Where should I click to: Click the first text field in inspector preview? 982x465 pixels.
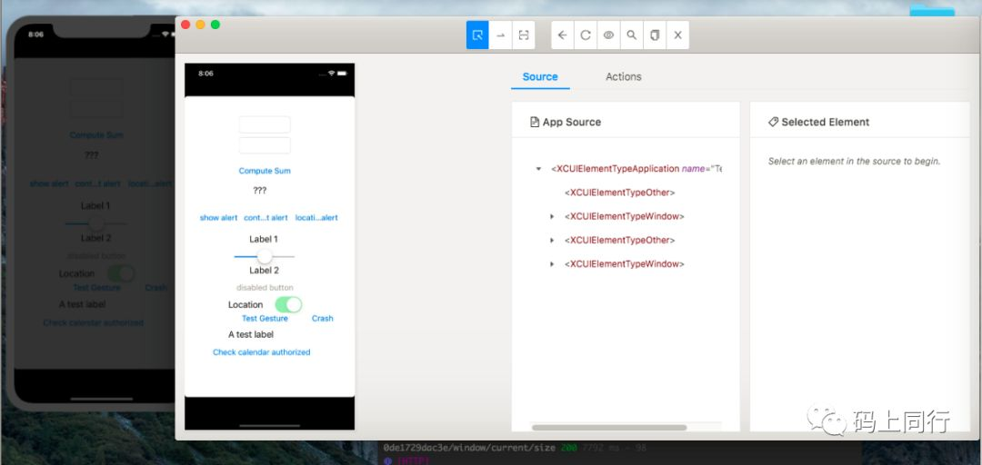click(x=265, y=124)
